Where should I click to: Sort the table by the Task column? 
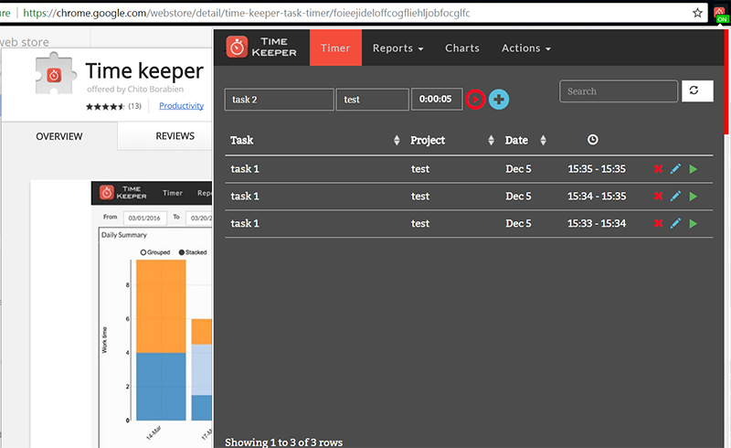pos(397,140)
